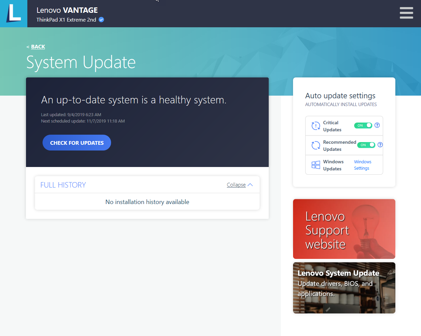Toggle Recommended Updates switch off
This screenshot has width=421, height=336.
coord(366,145)
